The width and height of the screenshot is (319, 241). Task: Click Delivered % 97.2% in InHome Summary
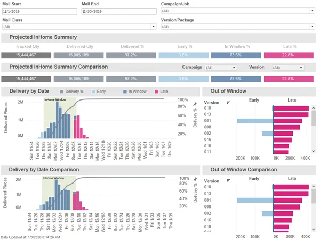coord(131,55)
